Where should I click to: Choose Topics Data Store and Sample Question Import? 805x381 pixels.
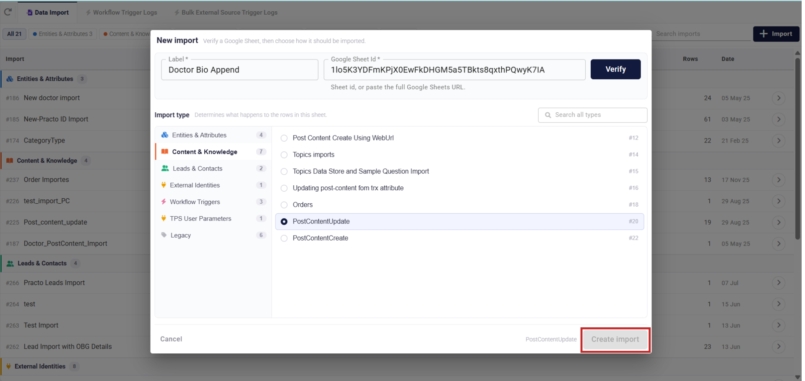click(x=284, y=171)
